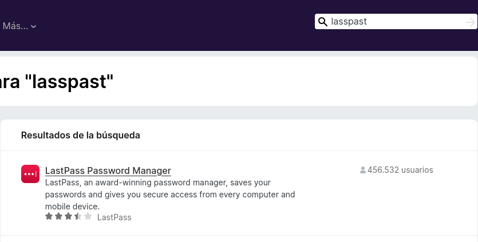Screen dimensions: 478x242
Task: Click empty space in the dark purple header
Action: coord(172,26)
